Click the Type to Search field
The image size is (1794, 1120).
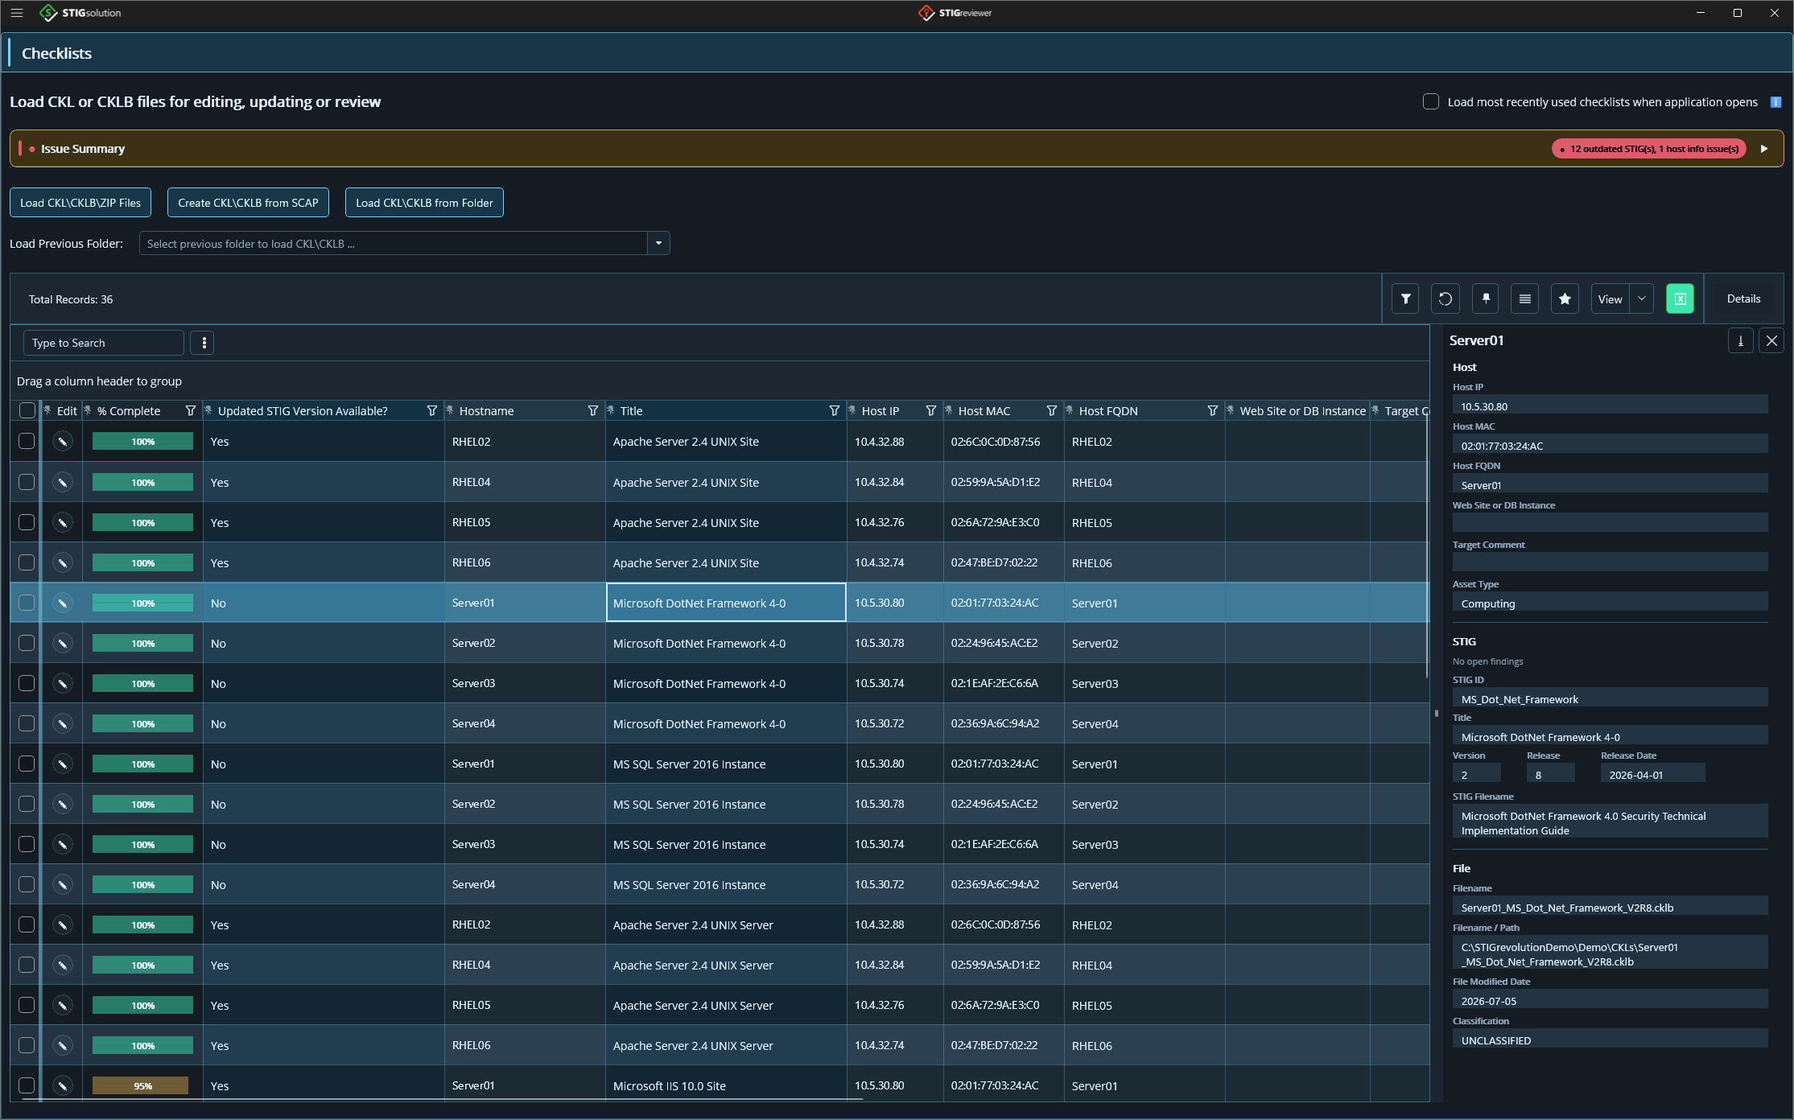click(103, 343)
